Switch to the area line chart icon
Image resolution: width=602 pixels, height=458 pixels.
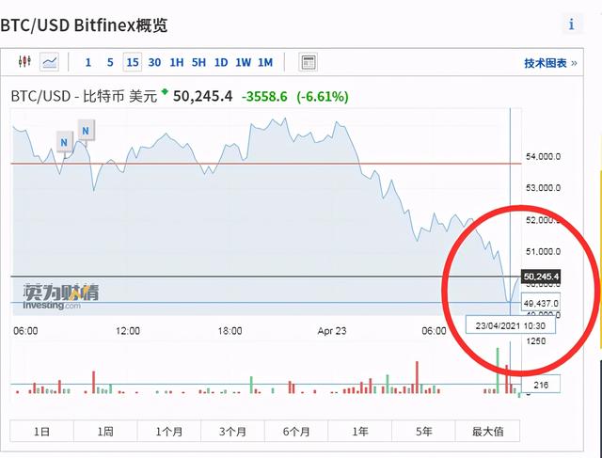point(50,62)
